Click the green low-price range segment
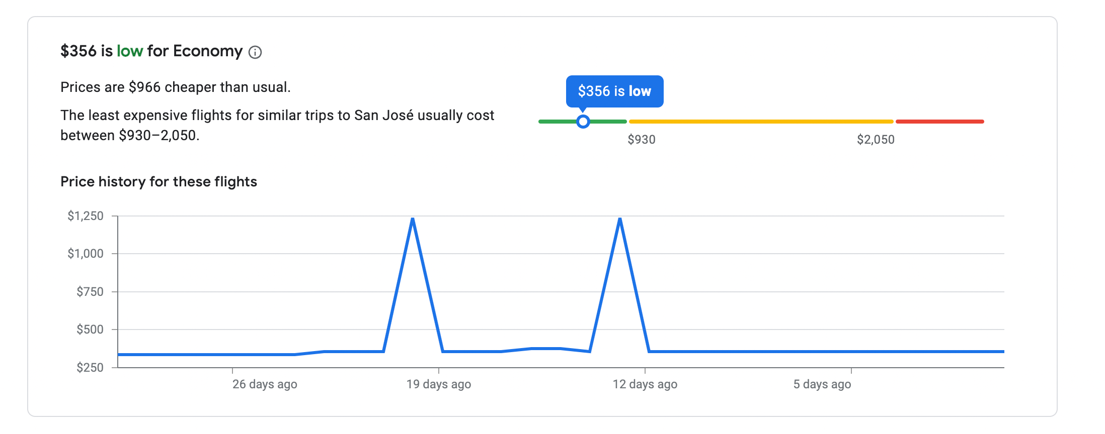 (554, 122)
